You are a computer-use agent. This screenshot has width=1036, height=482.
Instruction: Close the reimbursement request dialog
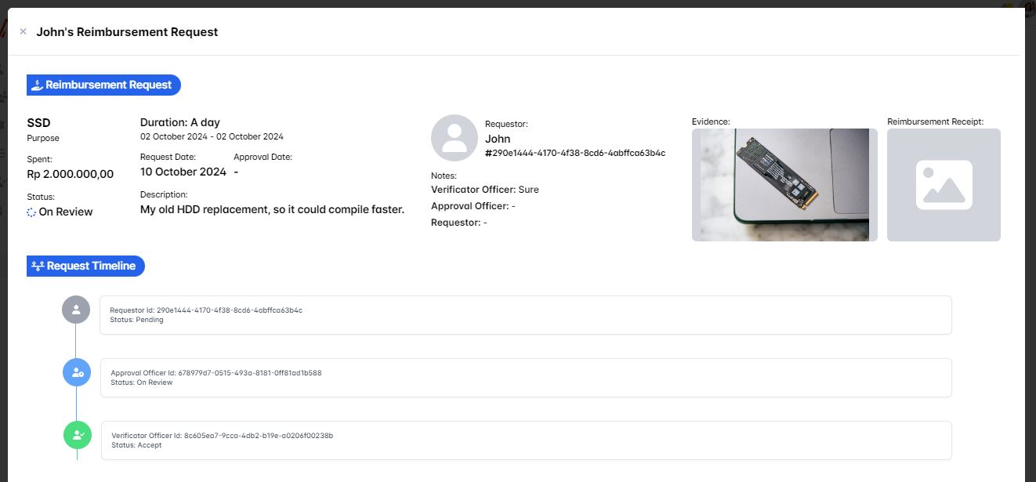(x=23, y=32)
